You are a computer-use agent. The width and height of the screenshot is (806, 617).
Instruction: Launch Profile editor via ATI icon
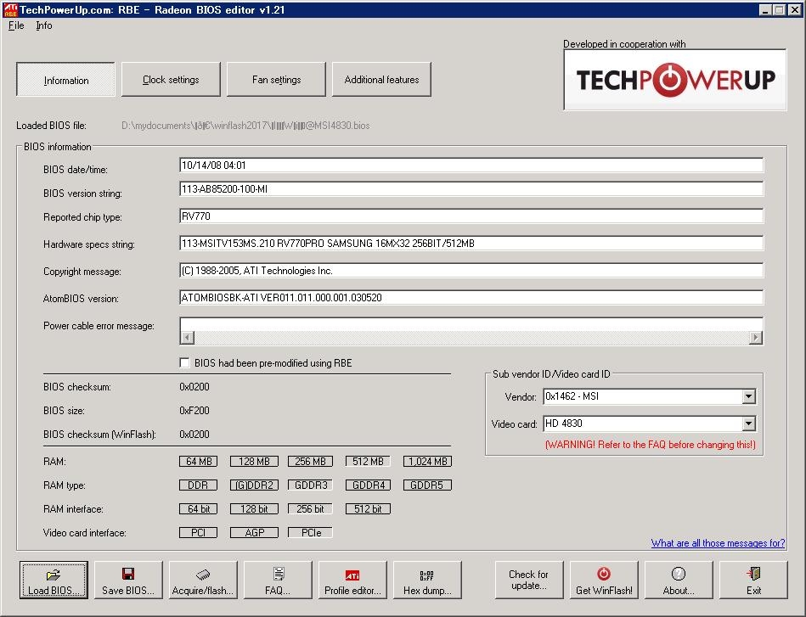point(352,575)
